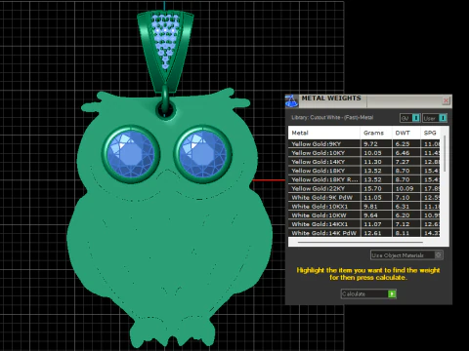Click the 9.72 grams value
The image size is (469, 351).
[370, 144]
